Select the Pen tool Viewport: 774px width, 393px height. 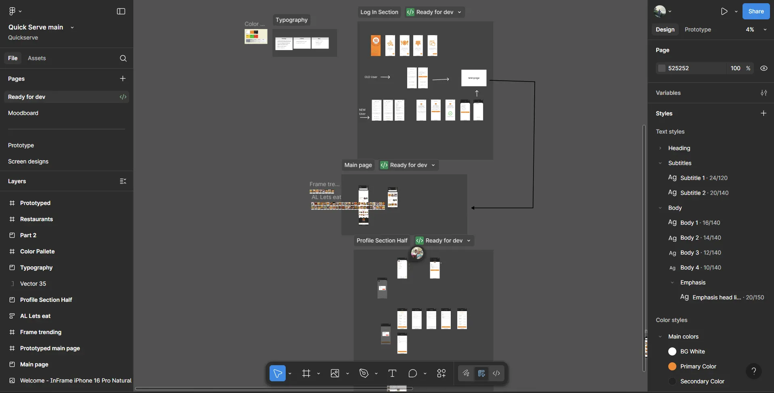click(364, 373)
